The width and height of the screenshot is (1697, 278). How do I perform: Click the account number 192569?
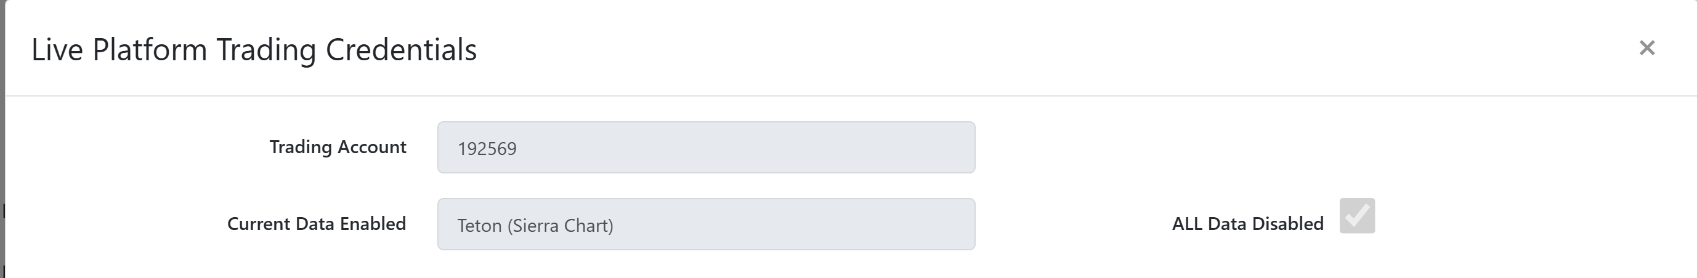pos(487,149)
